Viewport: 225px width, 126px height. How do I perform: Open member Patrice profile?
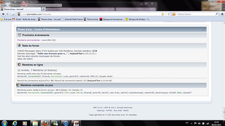79,93
